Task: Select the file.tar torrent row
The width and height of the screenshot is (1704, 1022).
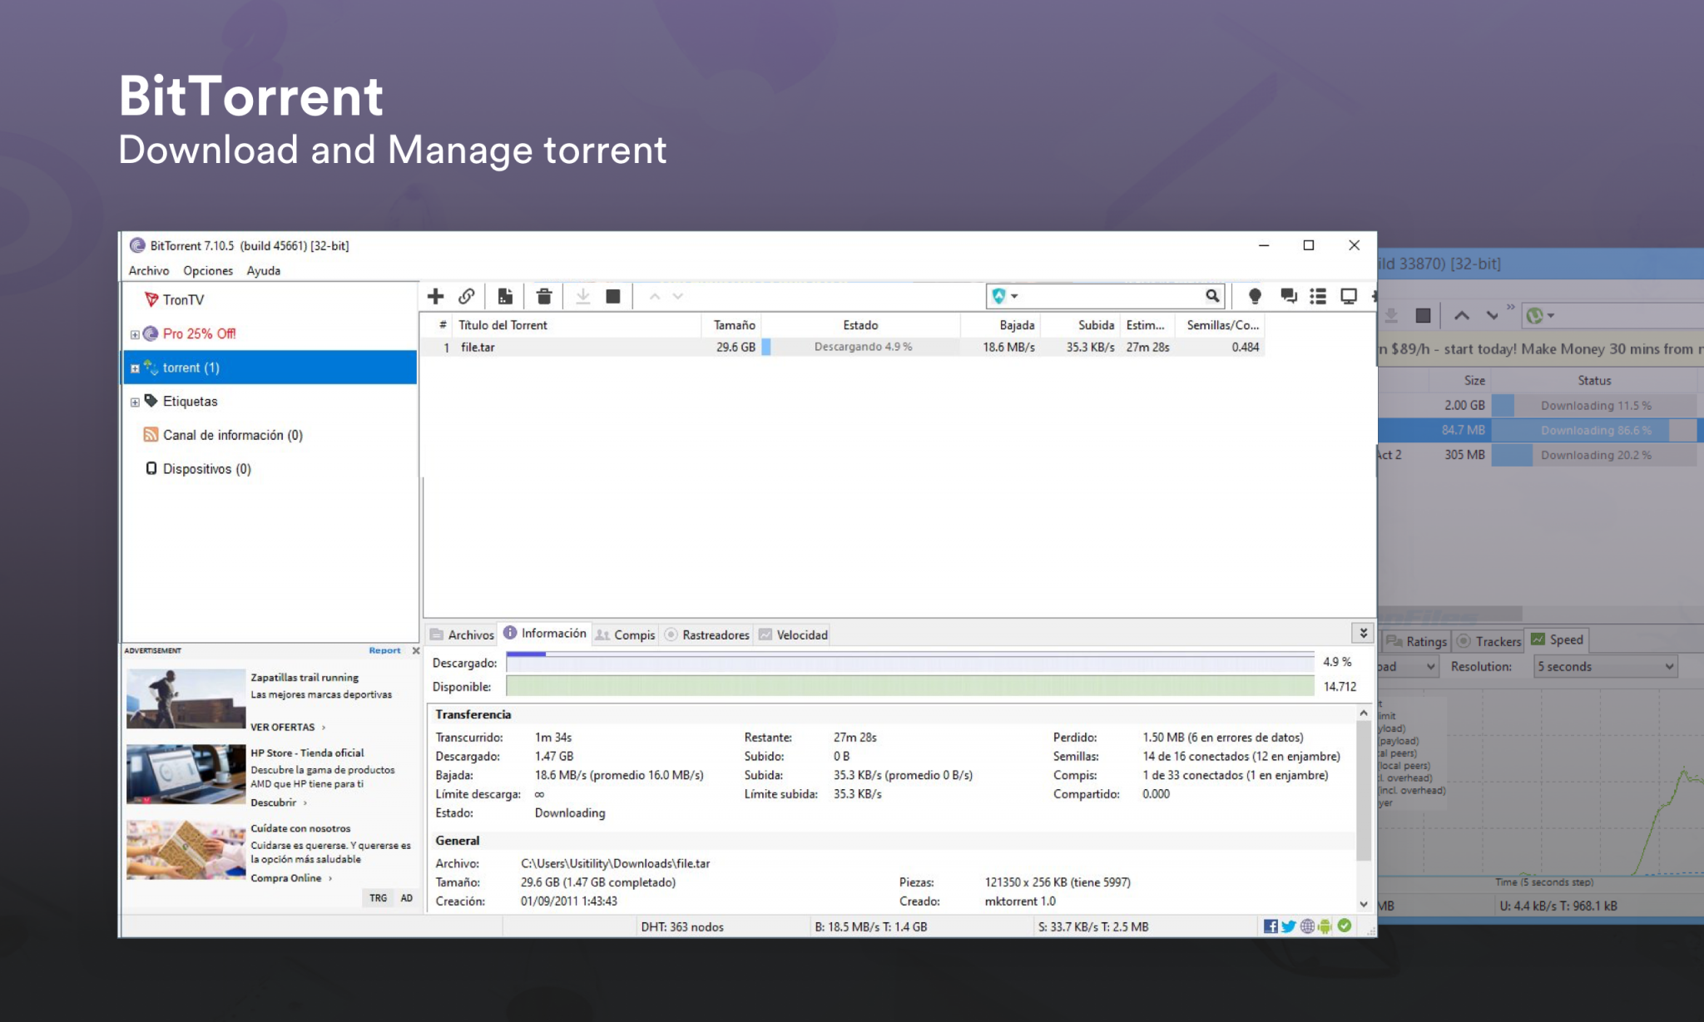Action: [x=842, y=348]
